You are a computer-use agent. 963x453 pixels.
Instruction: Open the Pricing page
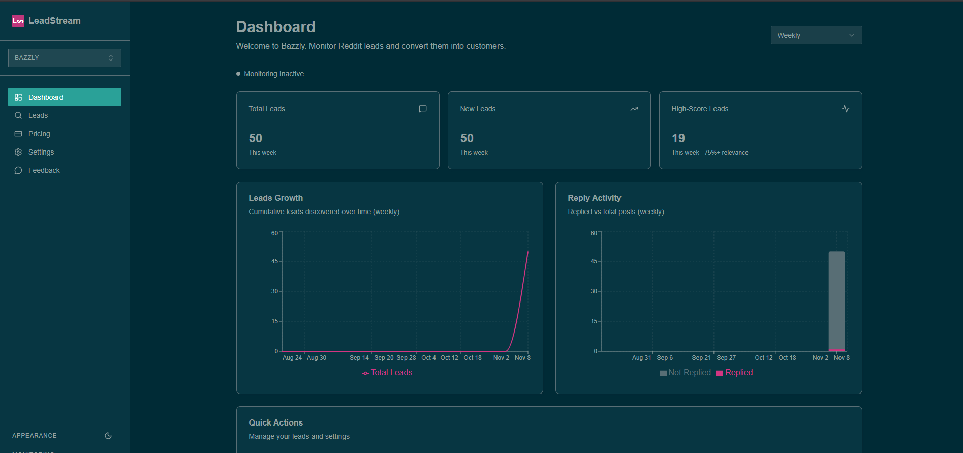[65, 134]
